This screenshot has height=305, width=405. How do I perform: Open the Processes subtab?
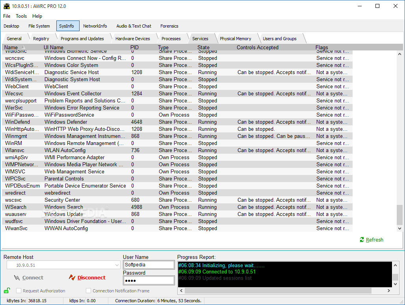(x=171, y=39)
